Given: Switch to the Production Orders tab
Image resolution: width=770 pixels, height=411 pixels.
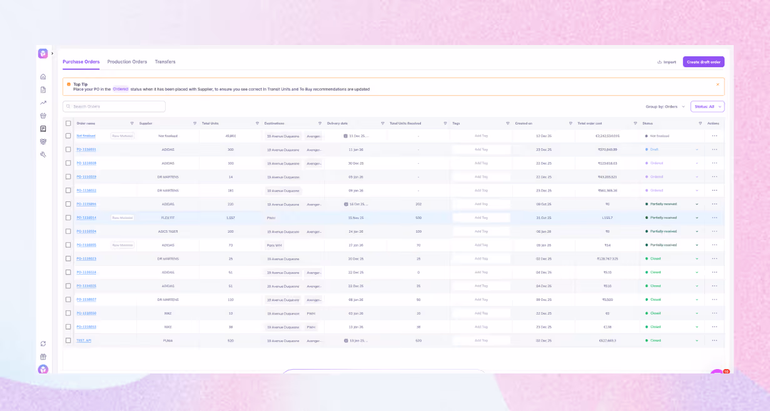Looking at the screenshot, I should (127, 62).
